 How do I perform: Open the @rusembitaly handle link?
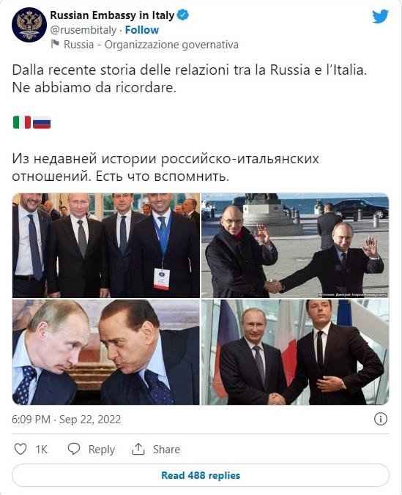[83, 30]
